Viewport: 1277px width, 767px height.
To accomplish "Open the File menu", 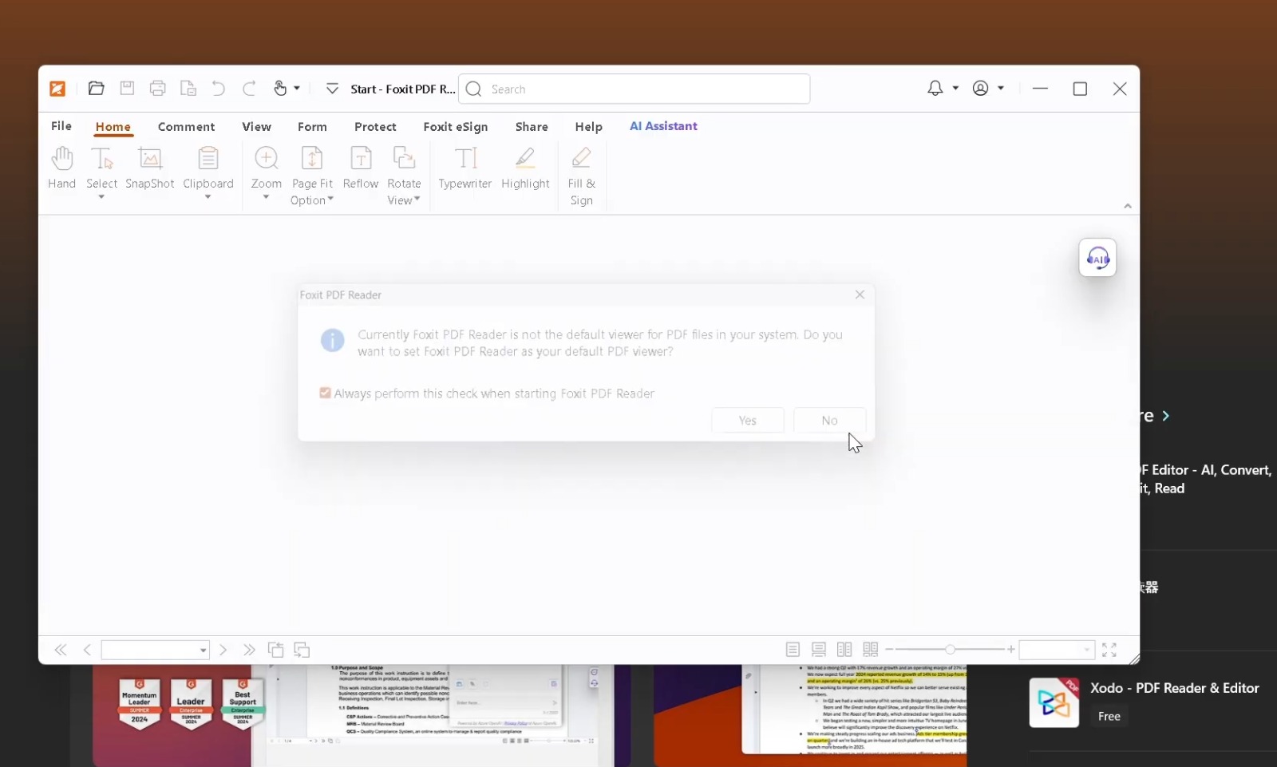I will (x=61, y=126).
